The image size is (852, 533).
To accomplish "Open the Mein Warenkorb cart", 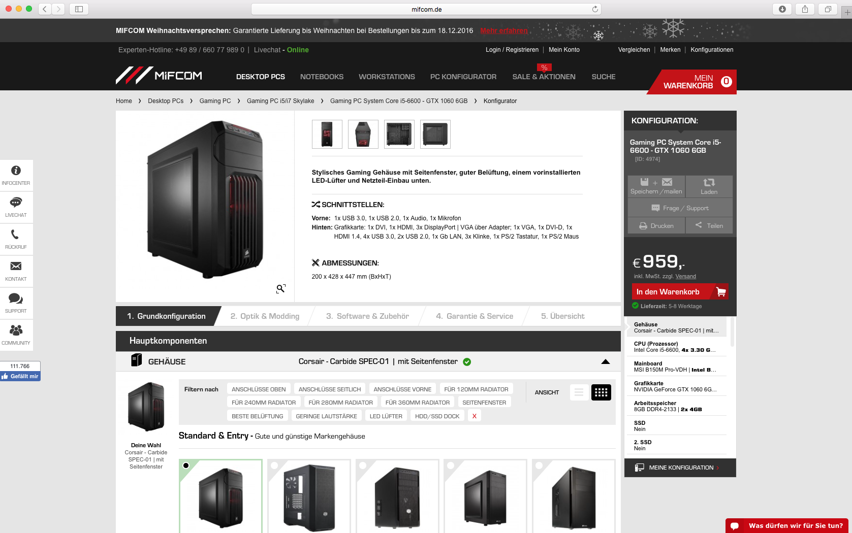I will [x=692, y=82].
